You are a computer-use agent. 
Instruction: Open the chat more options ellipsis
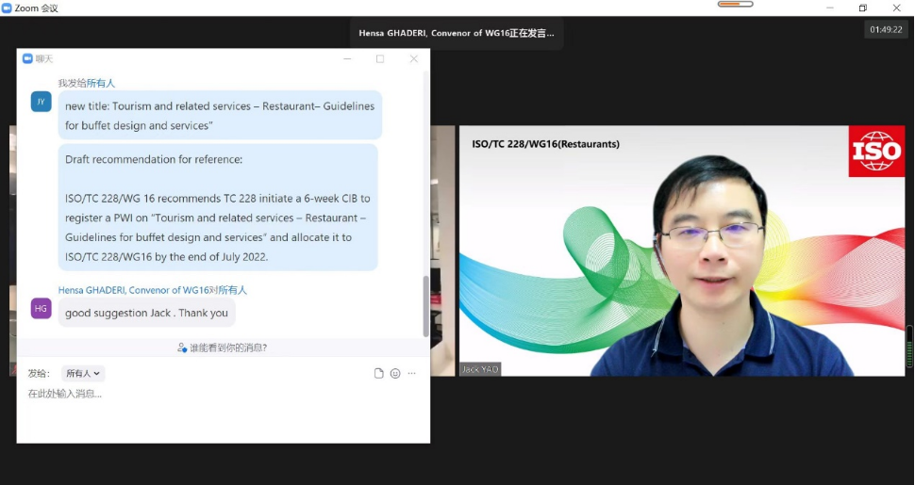click(x=411, y=373)
